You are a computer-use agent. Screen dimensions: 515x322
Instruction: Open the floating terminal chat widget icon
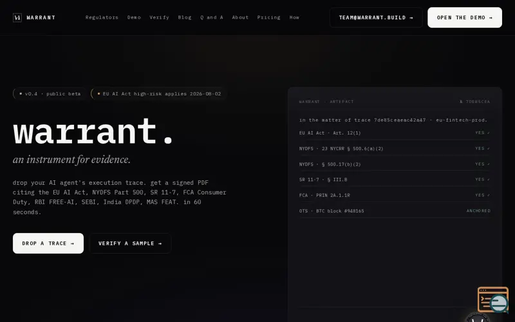pos(493,299)
